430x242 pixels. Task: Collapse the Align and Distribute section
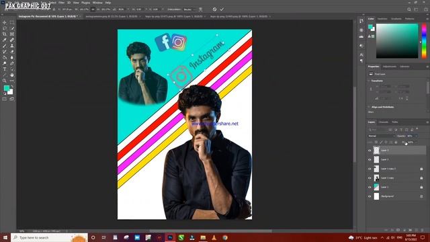click(x=369, y=107)
